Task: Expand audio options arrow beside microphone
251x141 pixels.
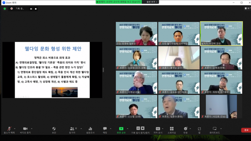Action: pos(15,128)
